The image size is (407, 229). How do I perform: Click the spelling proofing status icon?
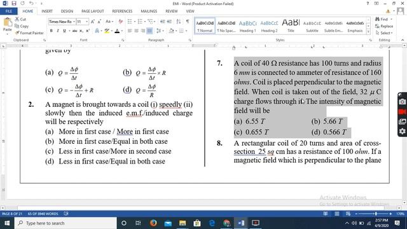[66, 214]
